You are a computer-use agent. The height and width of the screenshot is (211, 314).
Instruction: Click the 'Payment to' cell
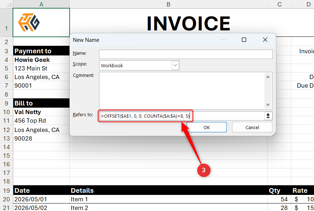(x=41, y=51)
